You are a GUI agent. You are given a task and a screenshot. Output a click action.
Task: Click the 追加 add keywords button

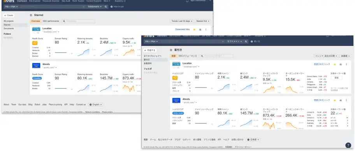(x=336, y=78)
